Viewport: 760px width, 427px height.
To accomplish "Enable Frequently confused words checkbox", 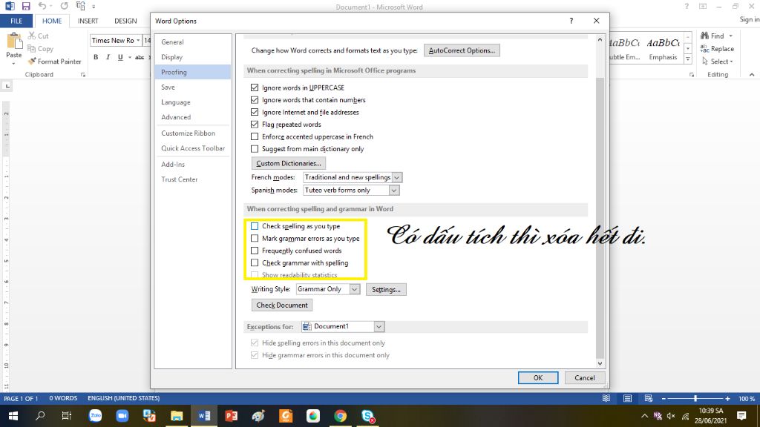I will 255,251.
